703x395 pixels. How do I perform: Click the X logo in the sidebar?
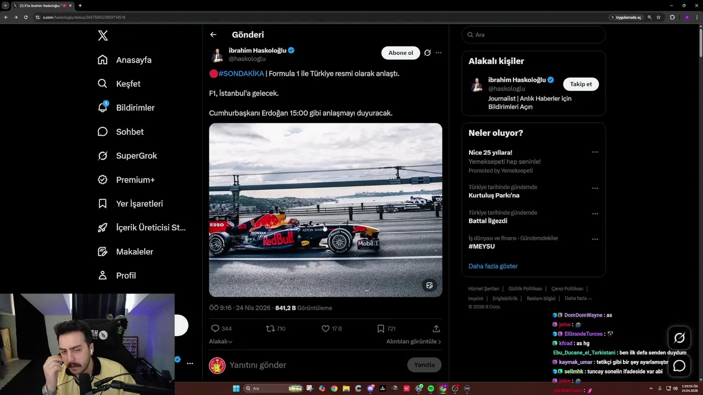103,36
